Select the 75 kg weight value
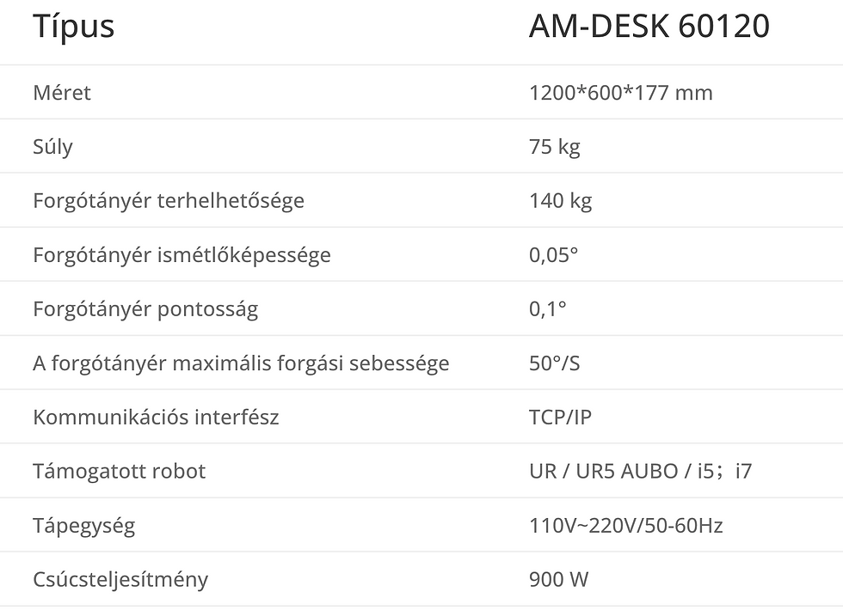The image size is (843, 610). (x=554, y=147)
